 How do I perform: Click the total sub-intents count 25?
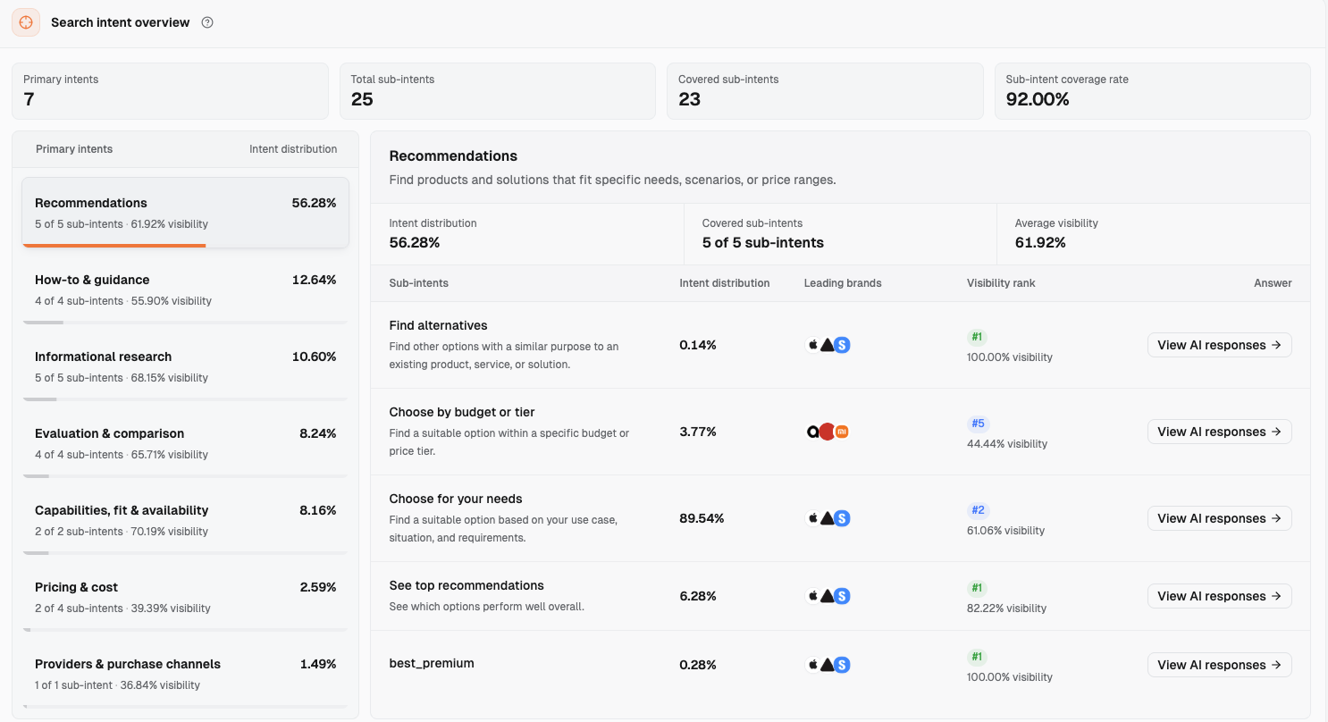coord(362,99)
